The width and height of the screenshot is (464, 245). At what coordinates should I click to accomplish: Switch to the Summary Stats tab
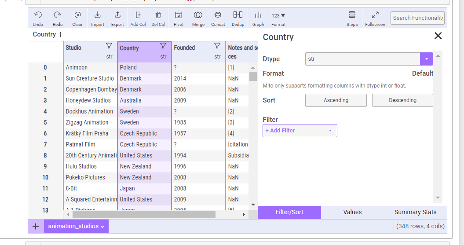point(415,212)
